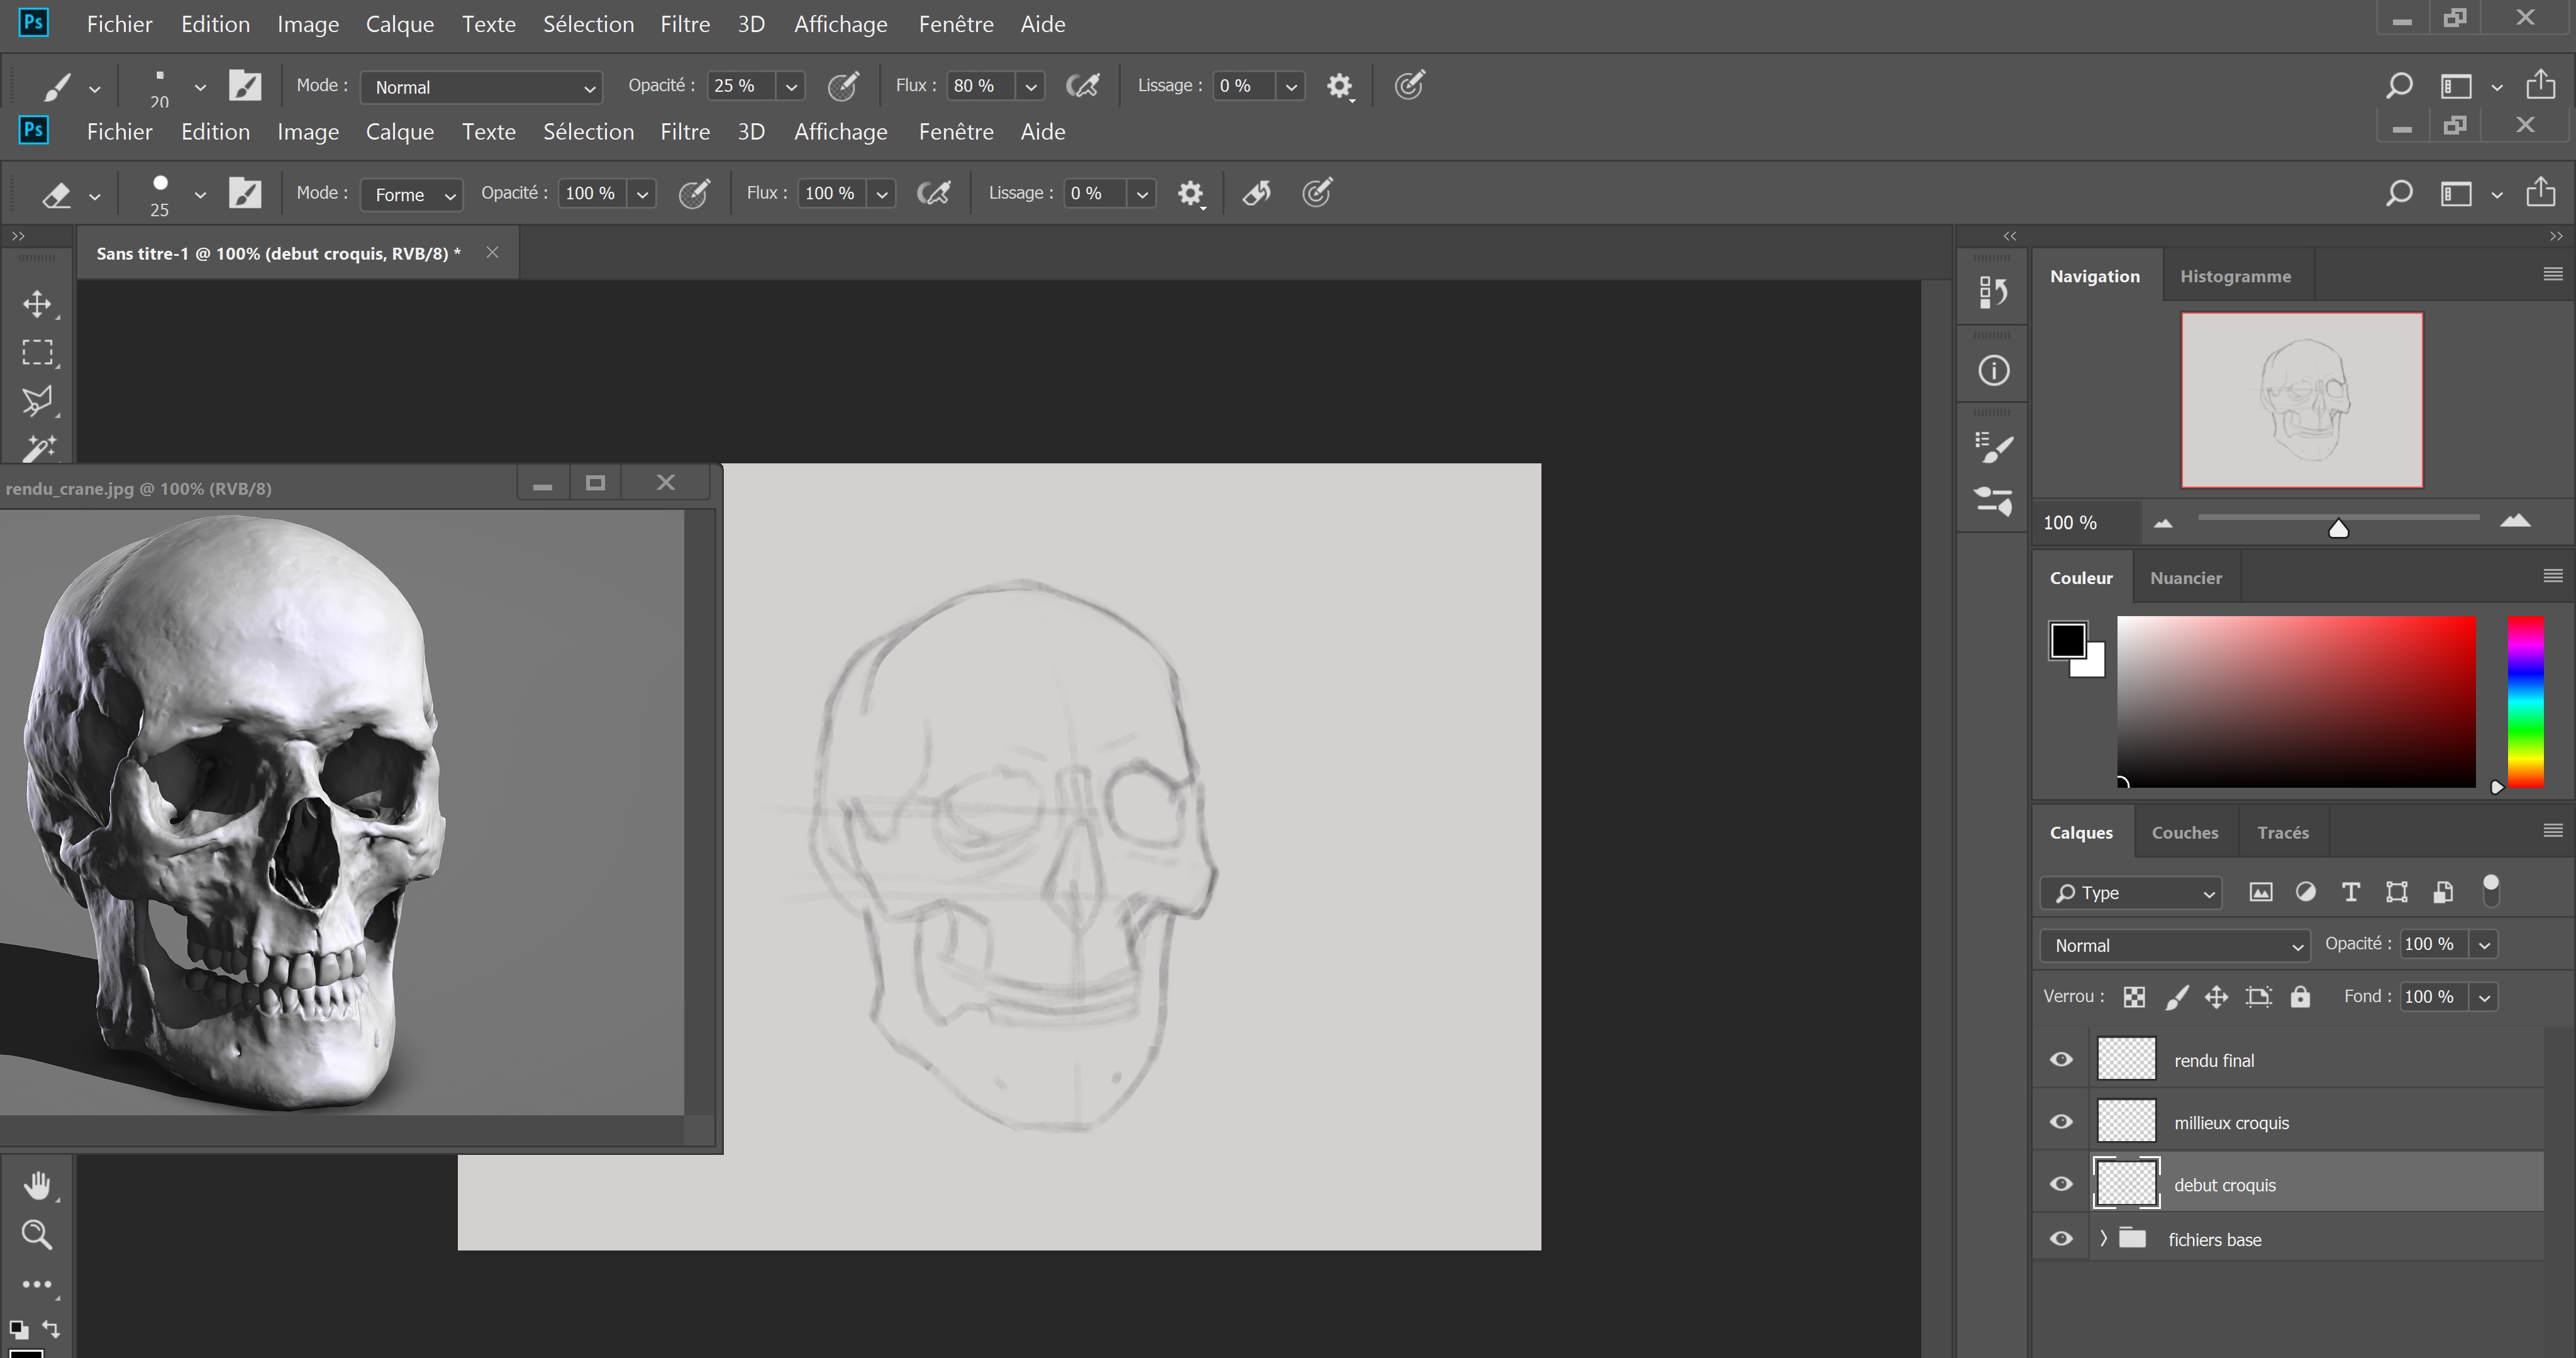Image resolution: width=2576 pixels, height=1358 pixels.
Task: Select the Magic Wand tool
Action: (37, 447)
